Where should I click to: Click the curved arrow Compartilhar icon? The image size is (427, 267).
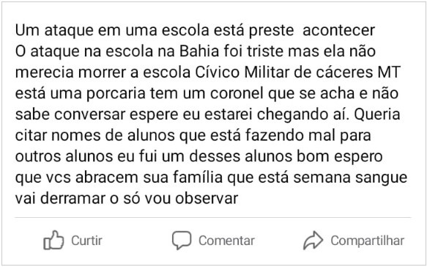click(313, 241)
